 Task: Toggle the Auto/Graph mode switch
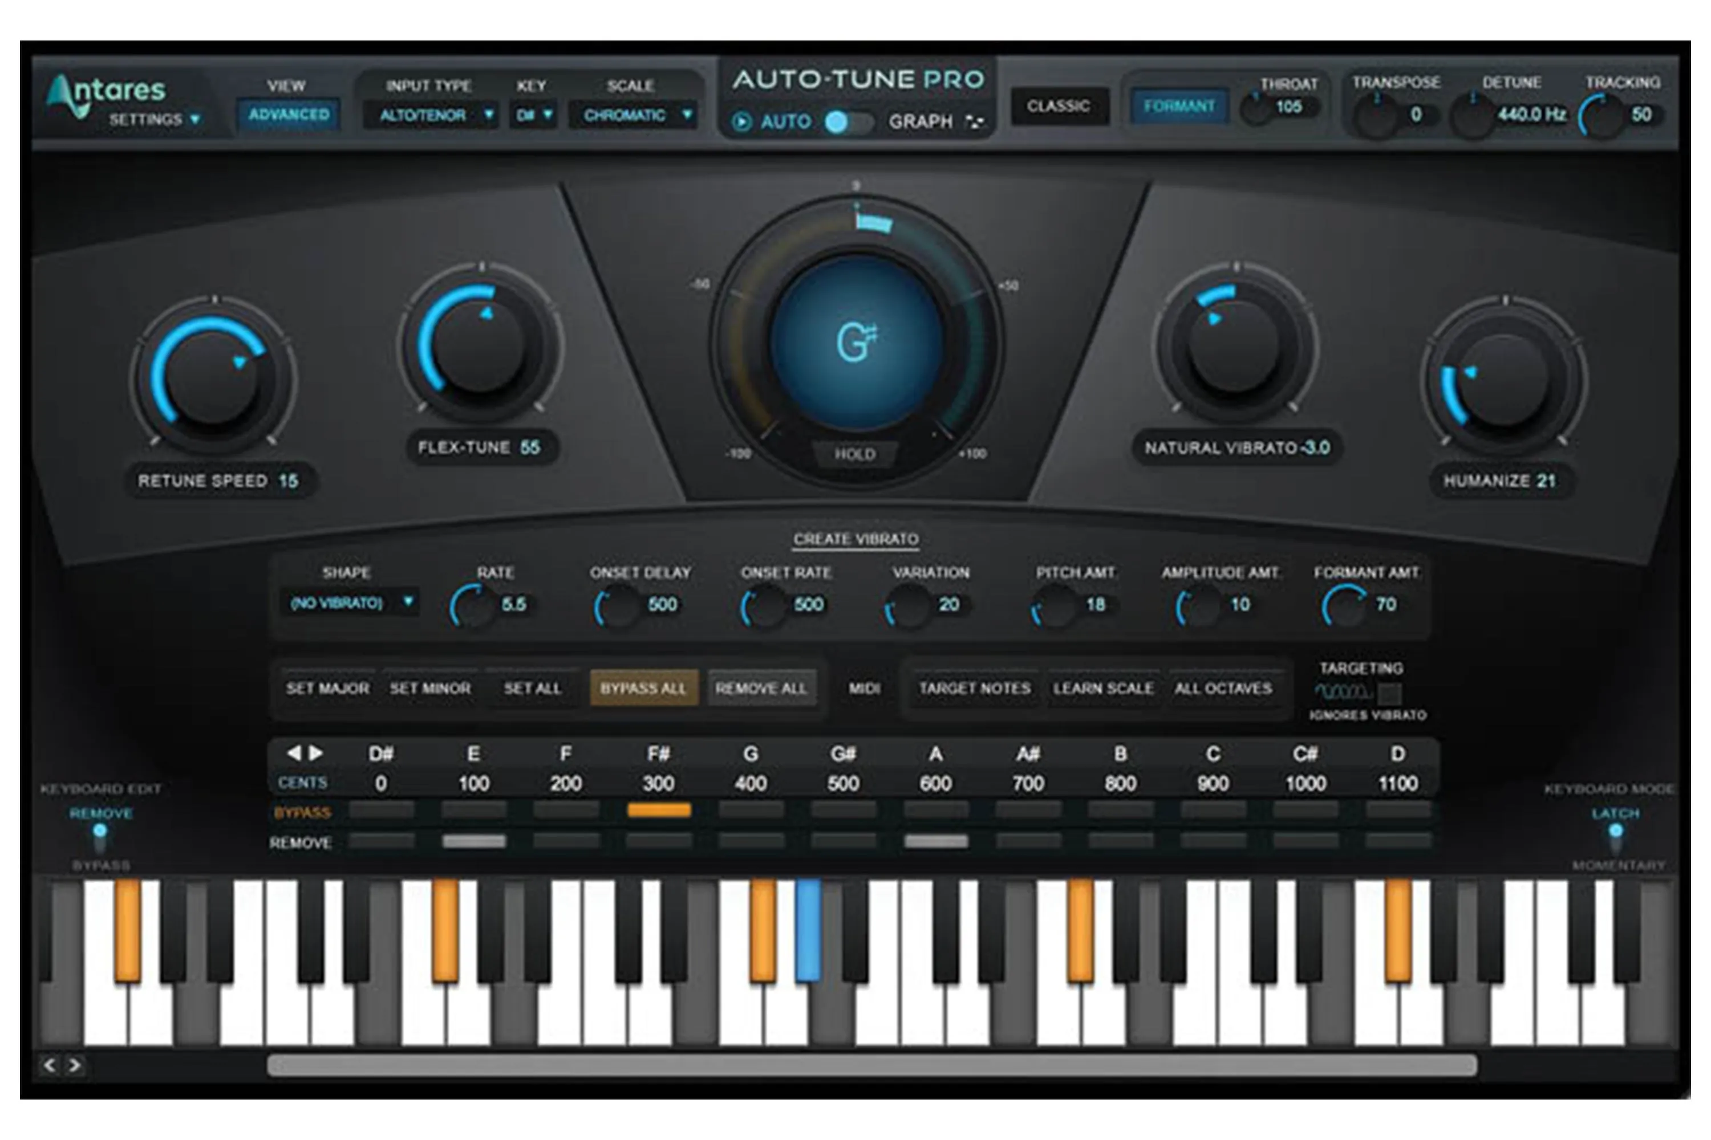pyautogui.click(x=848, y=121)
